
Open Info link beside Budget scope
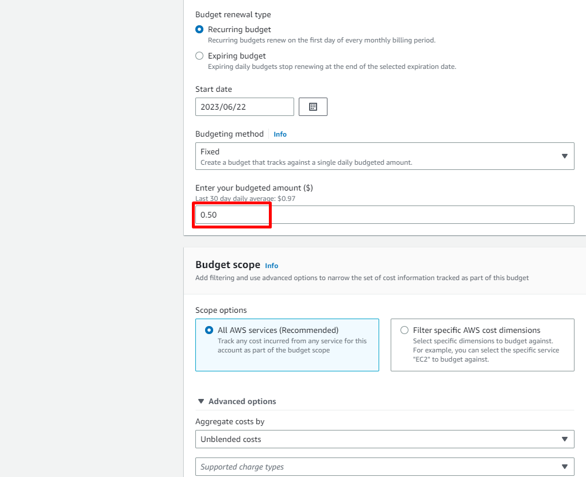click(x=272, y=266)
